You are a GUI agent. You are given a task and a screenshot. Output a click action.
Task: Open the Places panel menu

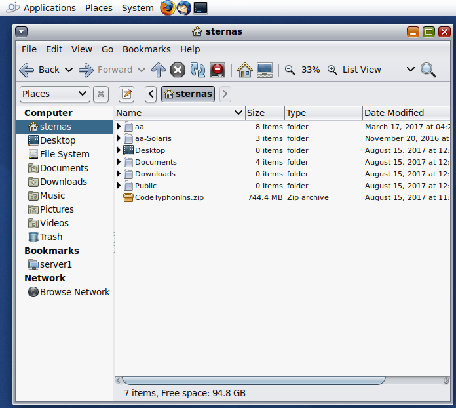point(98,8)
